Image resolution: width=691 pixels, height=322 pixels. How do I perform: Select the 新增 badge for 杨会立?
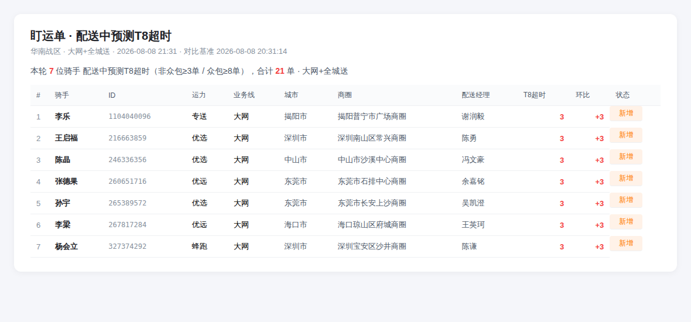coord(626,243)
